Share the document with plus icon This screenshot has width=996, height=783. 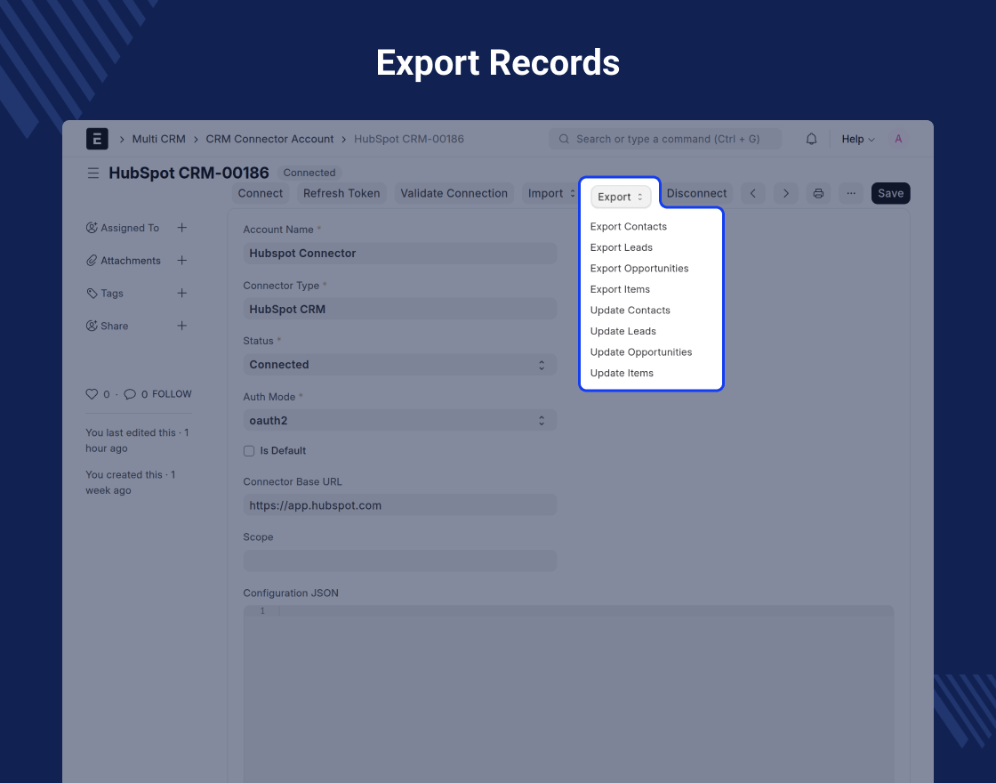181,326
